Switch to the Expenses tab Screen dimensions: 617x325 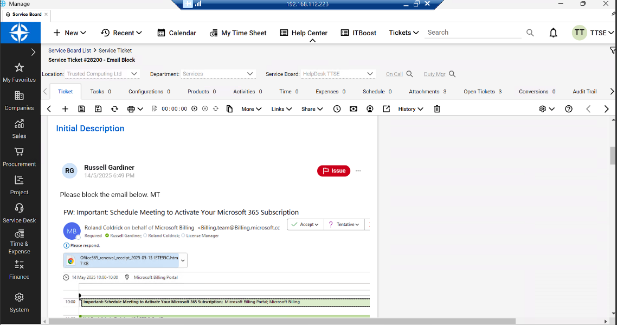[x=331, y=91]
